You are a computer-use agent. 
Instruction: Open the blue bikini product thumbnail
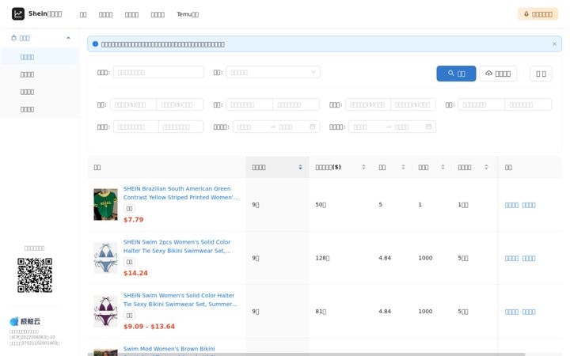105,258
